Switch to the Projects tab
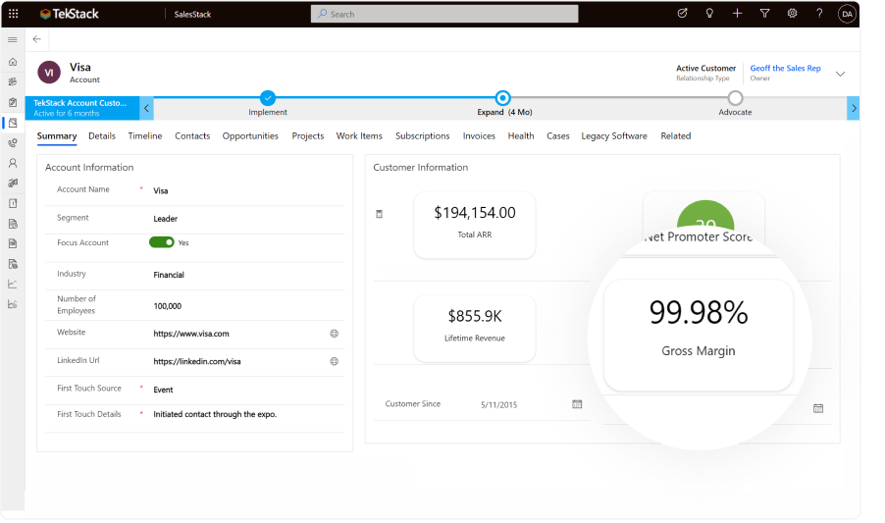This screenshot has height=523, width=885. tap(308, 136)
